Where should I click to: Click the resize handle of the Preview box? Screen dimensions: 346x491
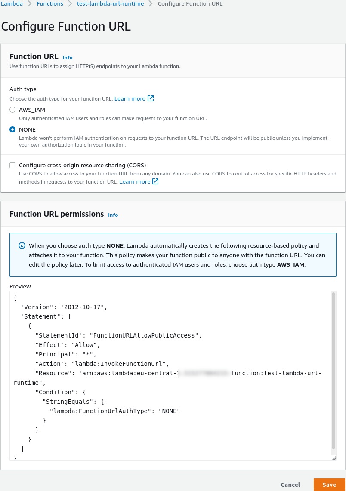click(x=334, y=458)
